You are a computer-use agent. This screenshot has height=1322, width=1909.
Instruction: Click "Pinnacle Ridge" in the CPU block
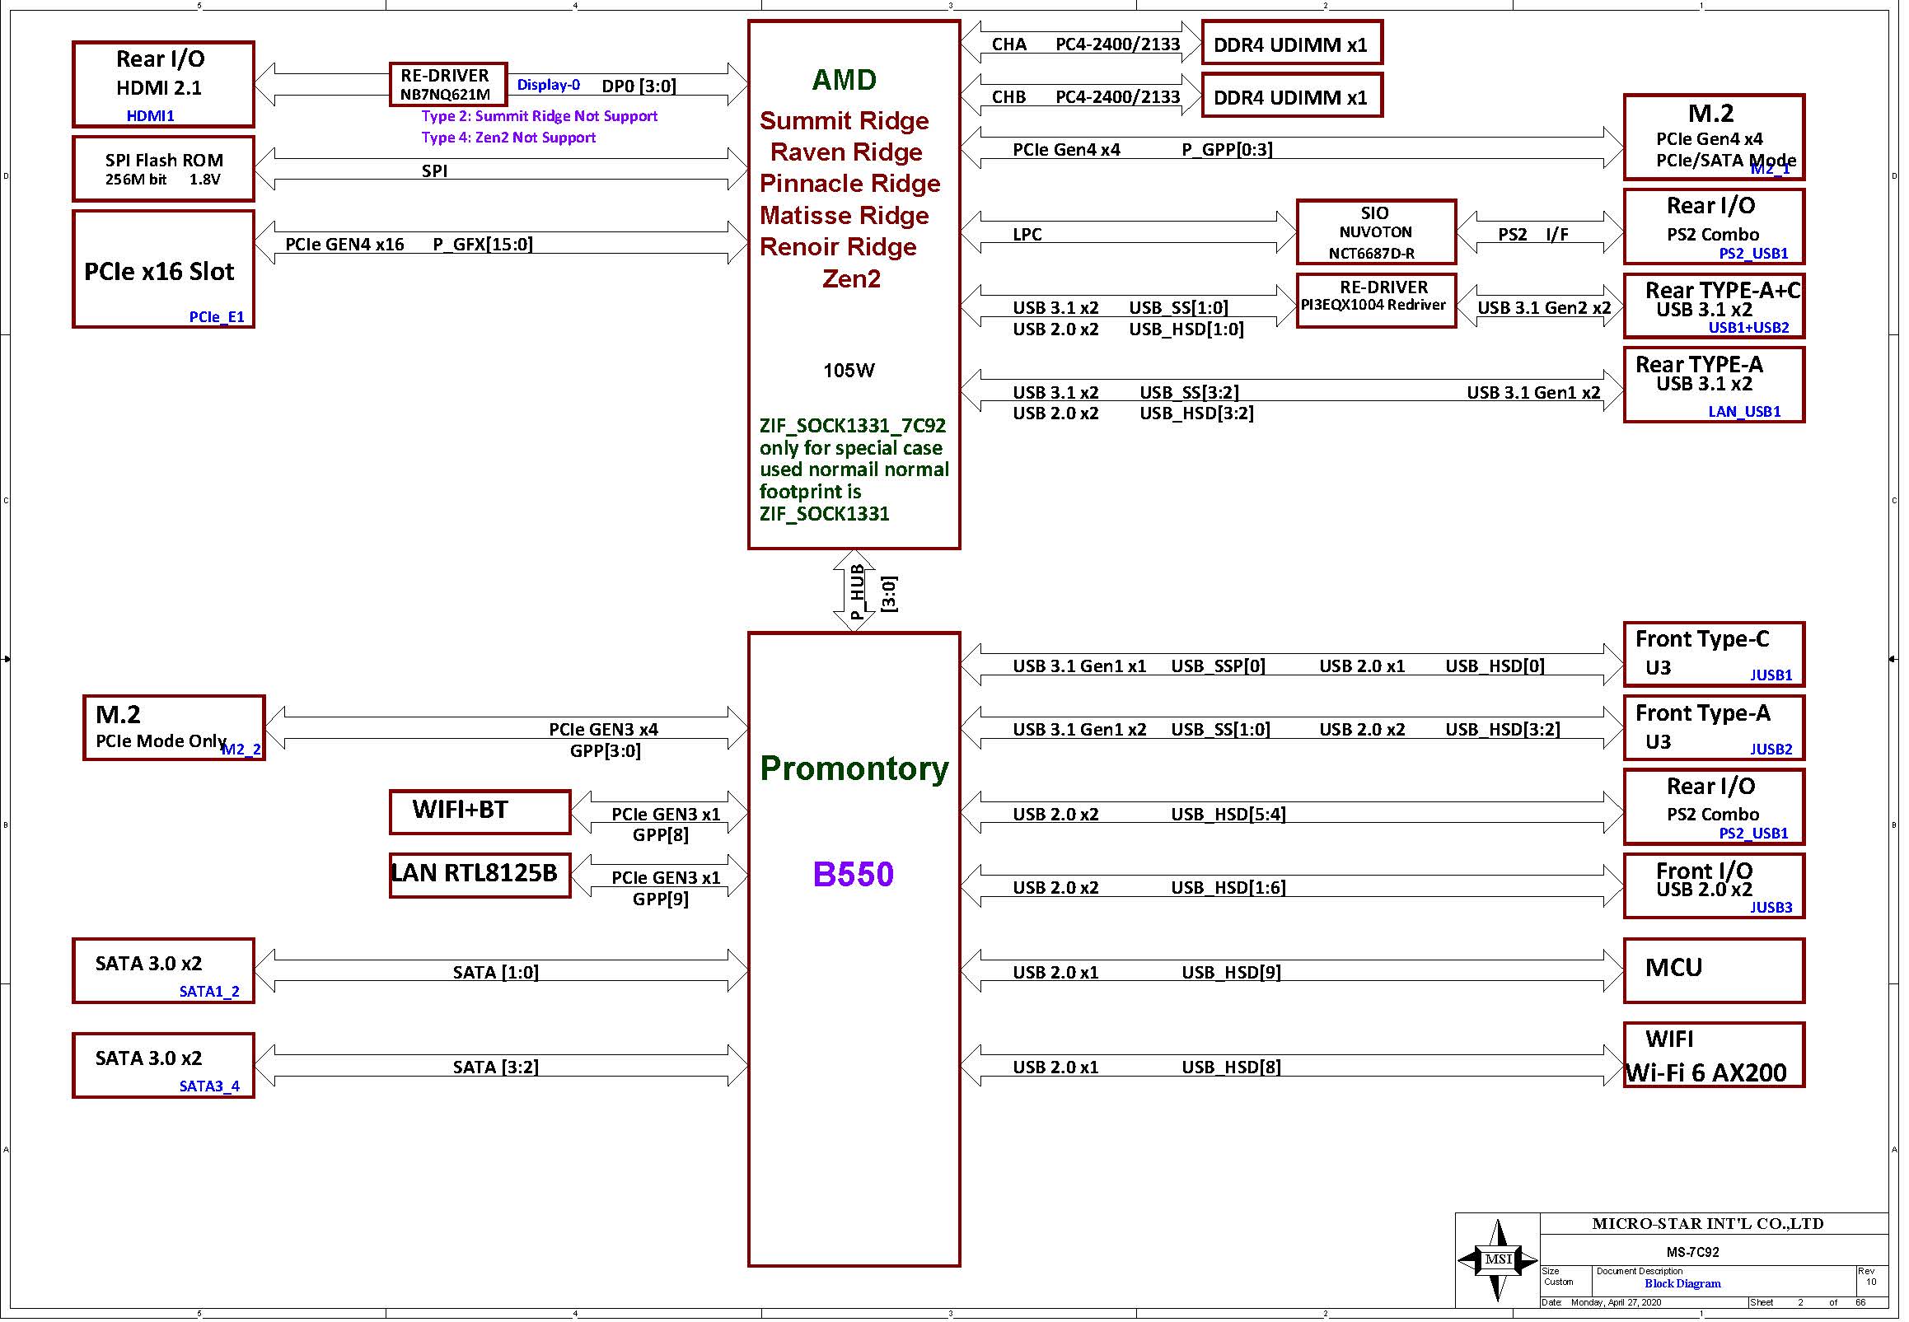(850, 184)
